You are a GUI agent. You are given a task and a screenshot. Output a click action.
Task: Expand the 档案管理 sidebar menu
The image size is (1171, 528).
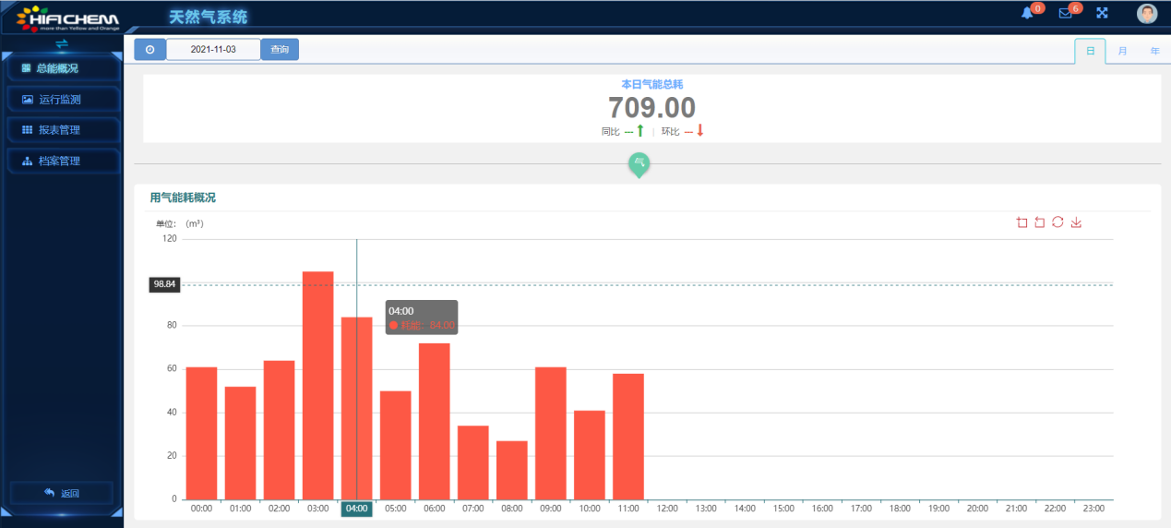[61, 162]
